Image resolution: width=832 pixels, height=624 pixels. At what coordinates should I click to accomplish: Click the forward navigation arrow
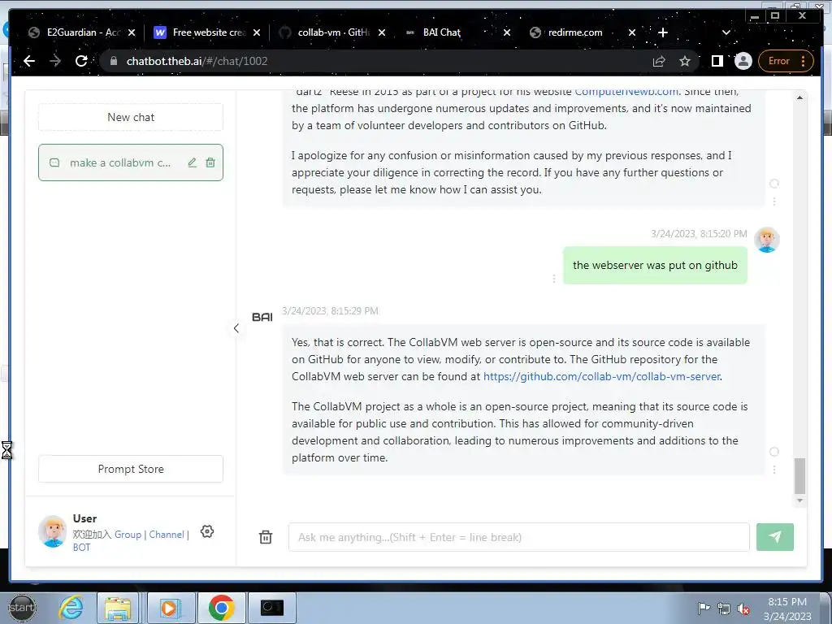click(x=55, y=61)
